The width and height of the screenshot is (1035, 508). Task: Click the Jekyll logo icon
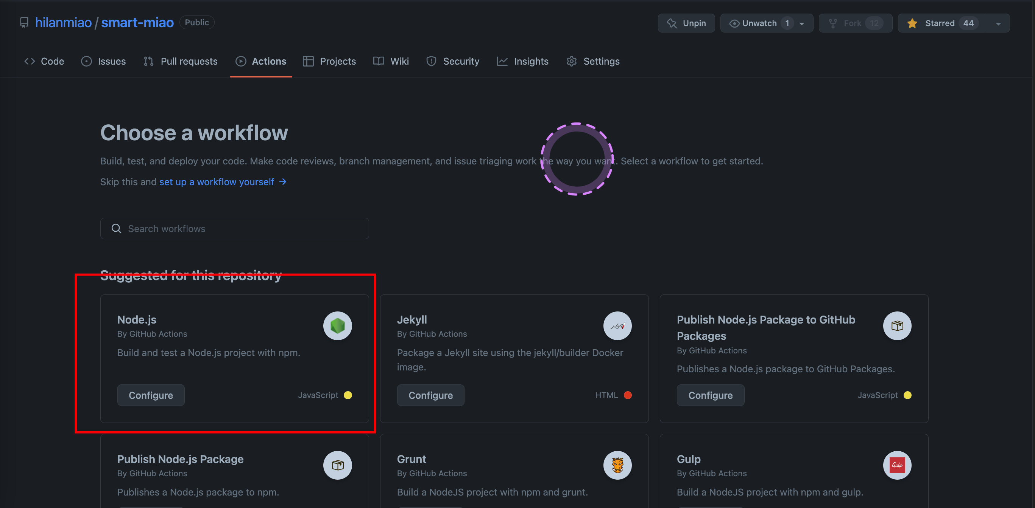(x=617, y=326)
